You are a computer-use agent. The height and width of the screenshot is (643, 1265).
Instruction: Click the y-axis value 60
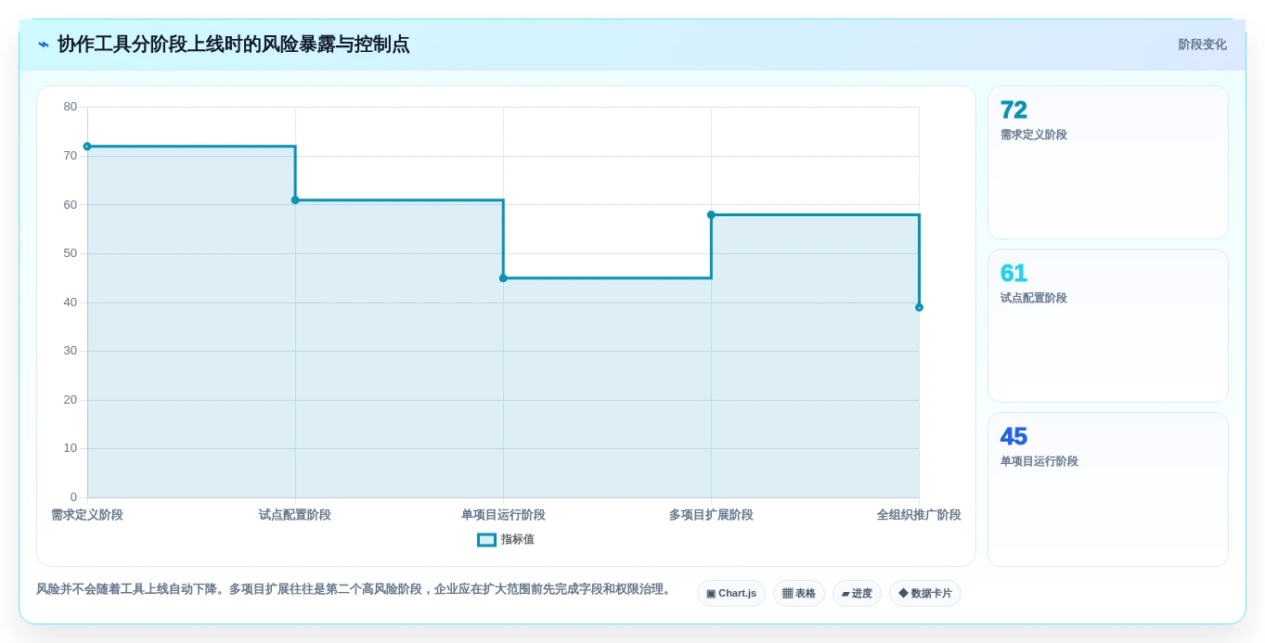pyautogui.click(x=71, y=205)
